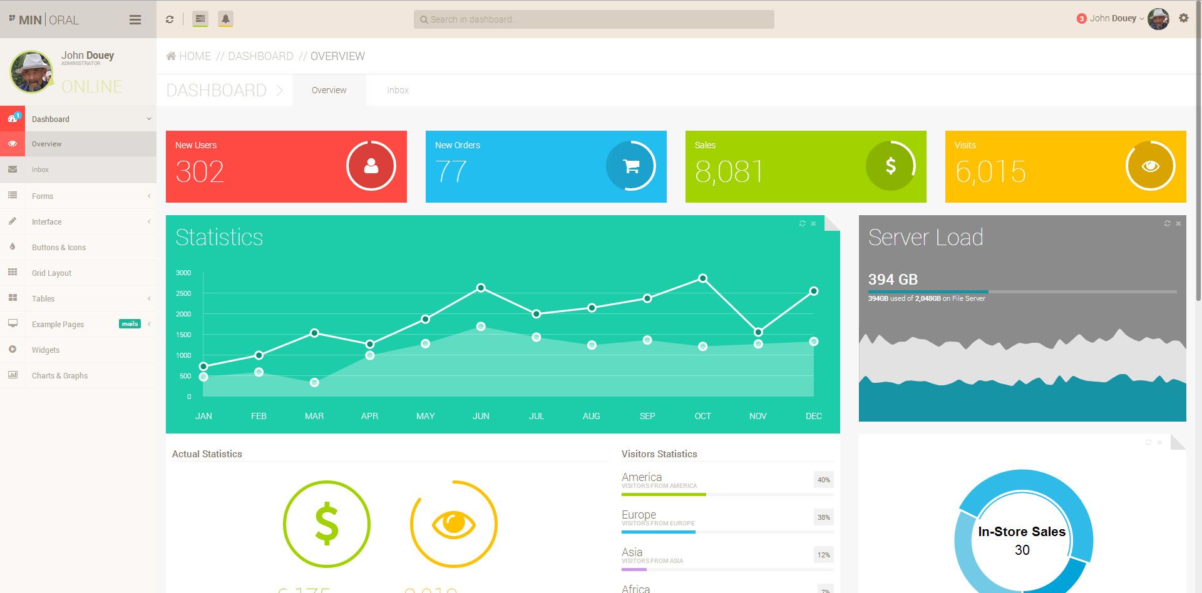This screenshot has width=1202, height=593.
Task: Toggle the sidebar with hamburger menu
Action: [135, 20]
